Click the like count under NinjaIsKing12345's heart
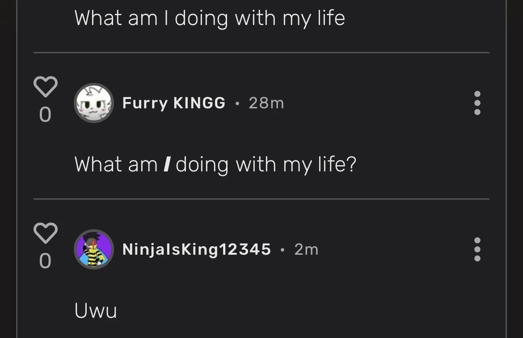 click(45, 261)
